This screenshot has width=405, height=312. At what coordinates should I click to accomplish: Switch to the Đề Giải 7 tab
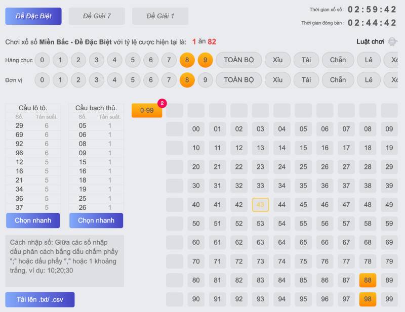97,16
